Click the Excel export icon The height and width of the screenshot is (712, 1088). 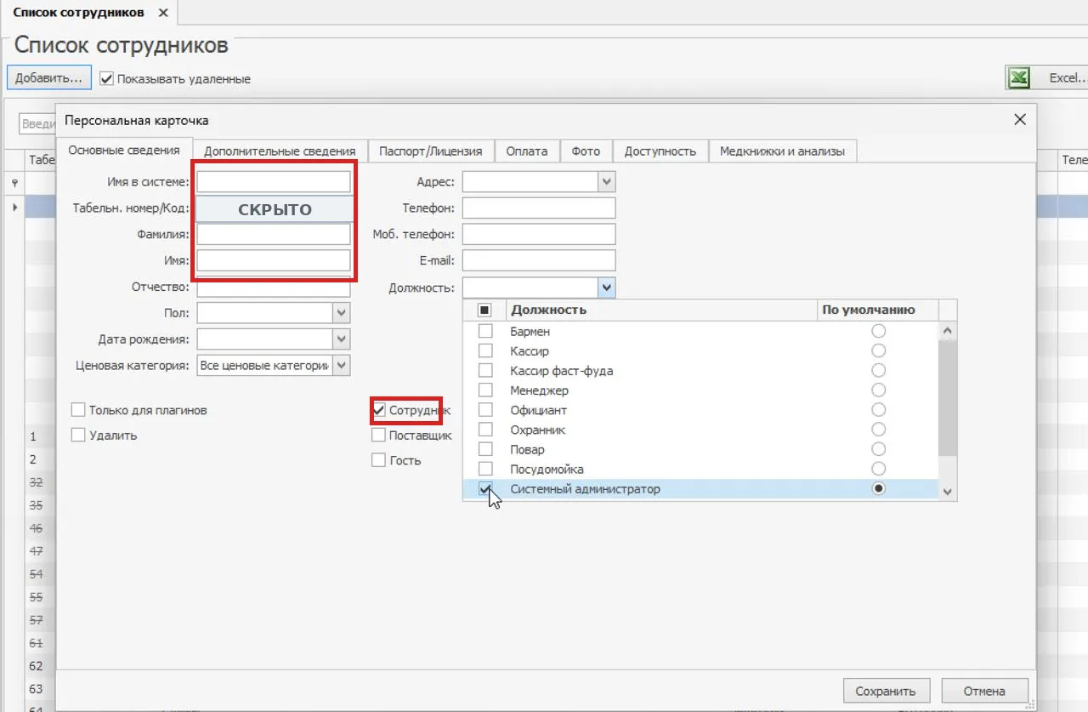click(1019, 78)
